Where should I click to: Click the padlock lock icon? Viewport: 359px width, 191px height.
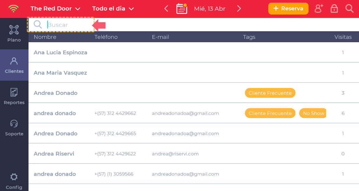point(334,9)
